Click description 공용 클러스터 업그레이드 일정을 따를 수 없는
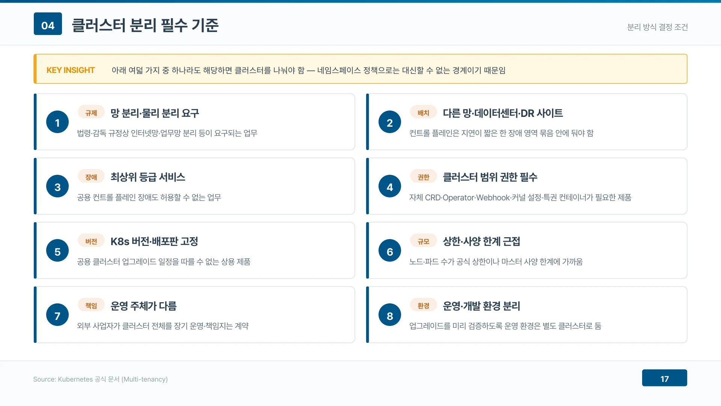Image resolution: width=721 pixels, height=406 pixels. (164, 262)
